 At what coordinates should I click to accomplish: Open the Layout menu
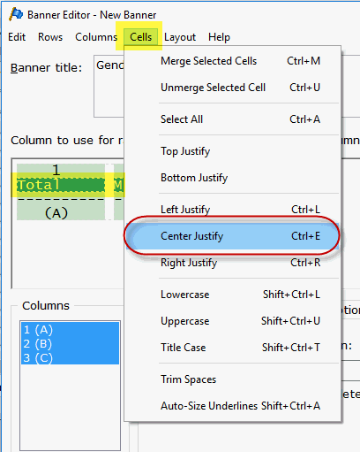(x=180, y=37)
